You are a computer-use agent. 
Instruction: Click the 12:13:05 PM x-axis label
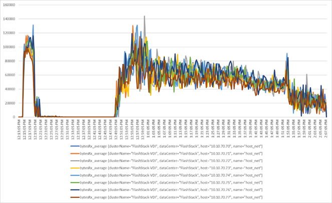point(19,129)
